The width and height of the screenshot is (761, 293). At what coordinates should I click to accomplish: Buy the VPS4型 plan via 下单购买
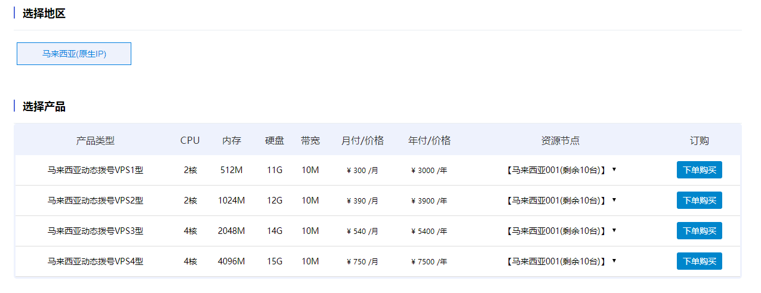coord(699,261)
